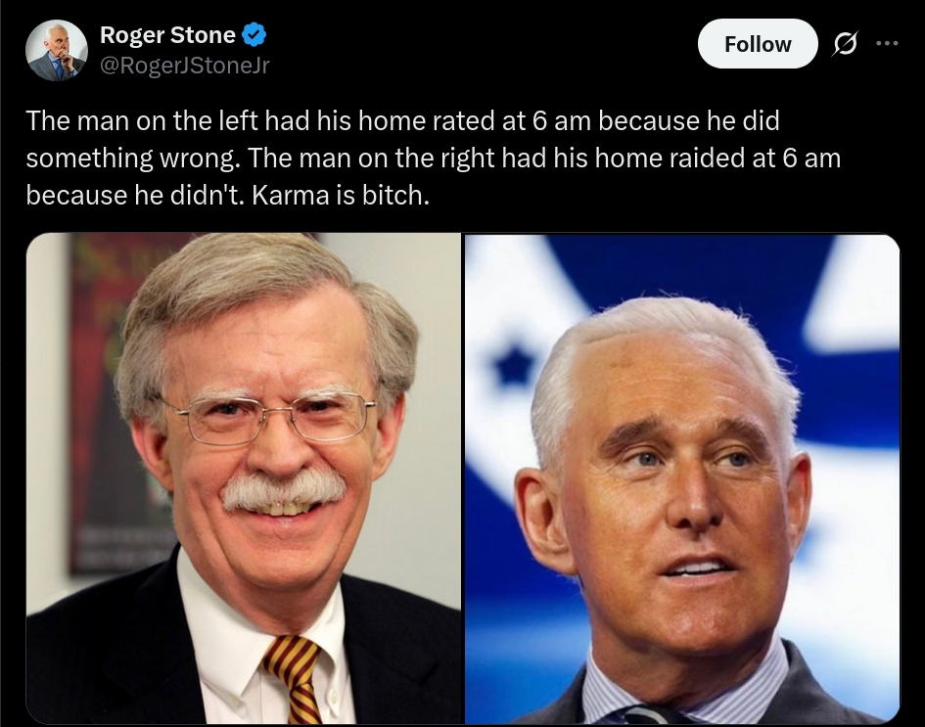Image resolution: width=925 pixels, height=727 pixels.
Task: Open the right photo of white-haired man
Action: (682, 478)
